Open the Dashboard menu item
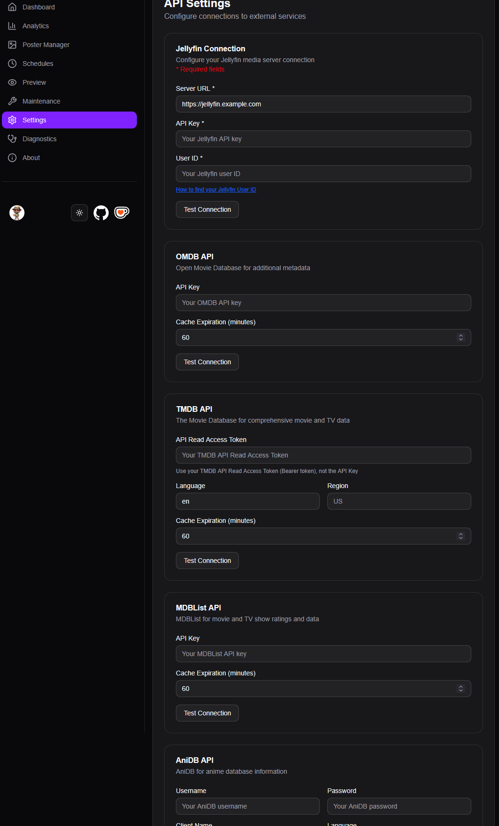The height and width of the screenshot is (826, 499). pos(69,7)
